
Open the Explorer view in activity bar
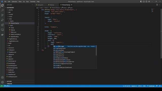(x=2, y=5)
